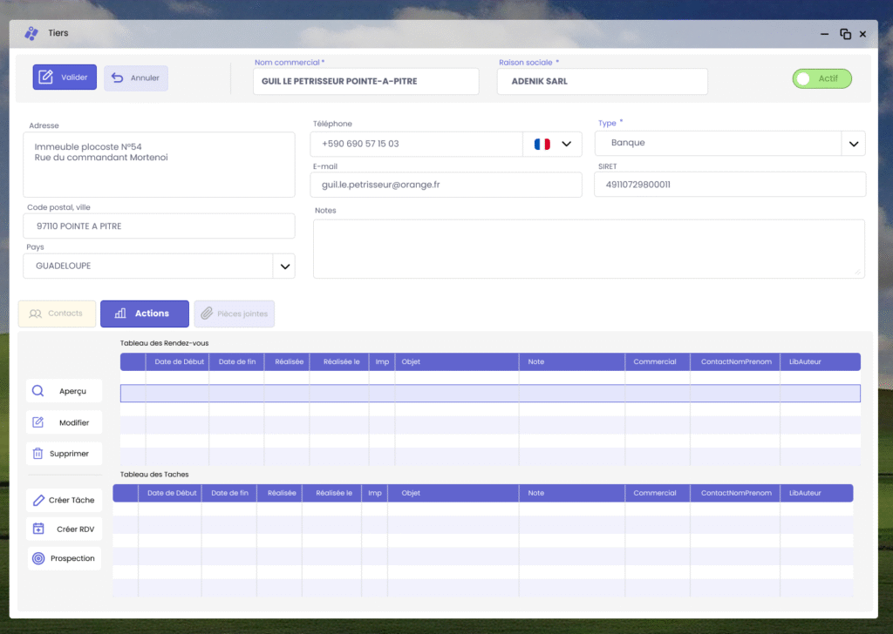Click into the Notes text area
Screen dimensions: 893x634
point(589,248)
